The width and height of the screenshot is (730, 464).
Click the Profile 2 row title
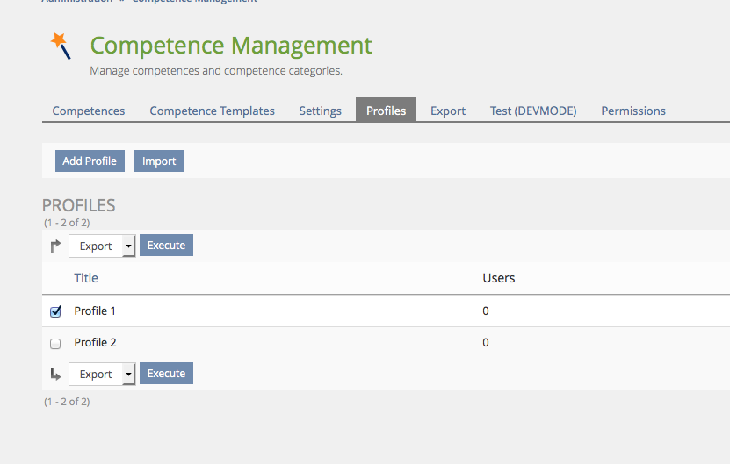coord(95,343)
